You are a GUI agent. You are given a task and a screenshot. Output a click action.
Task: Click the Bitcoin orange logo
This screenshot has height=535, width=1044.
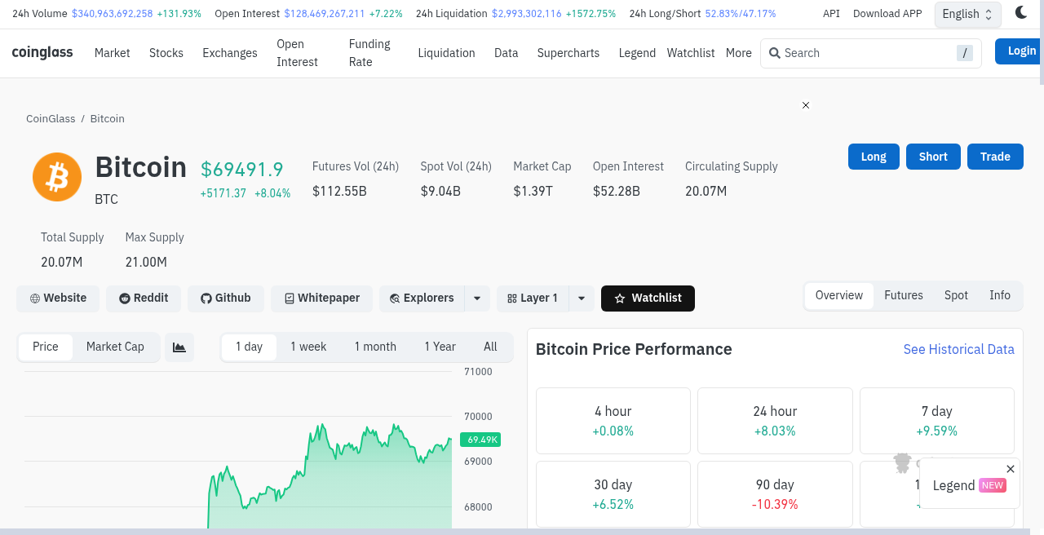[x=57, y=177]
